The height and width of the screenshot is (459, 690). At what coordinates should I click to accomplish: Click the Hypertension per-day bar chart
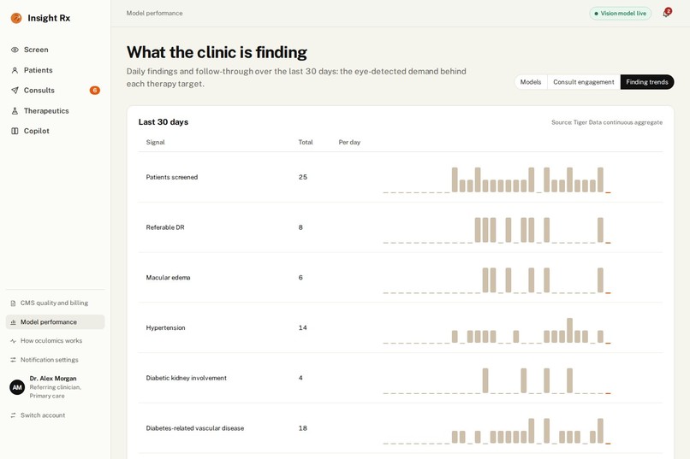coord(497,330)
